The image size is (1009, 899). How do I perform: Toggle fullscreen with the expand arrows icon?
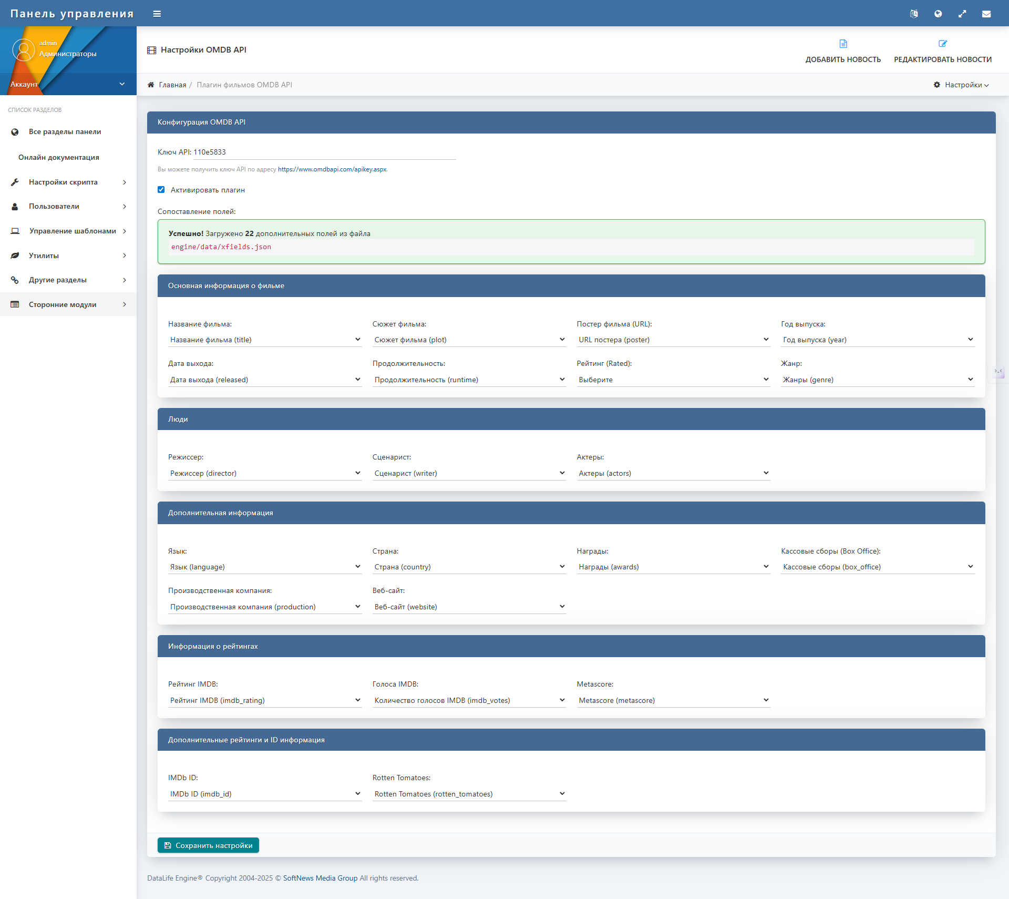(962, 14)
